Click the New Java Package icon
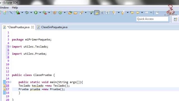Viewport: 179px width, 101px height. 55,13
